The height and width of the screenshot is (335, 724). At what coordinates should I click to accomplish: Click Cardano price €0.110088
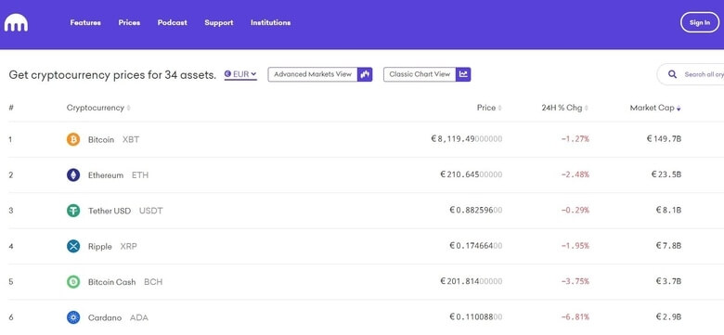coord(475,317)
